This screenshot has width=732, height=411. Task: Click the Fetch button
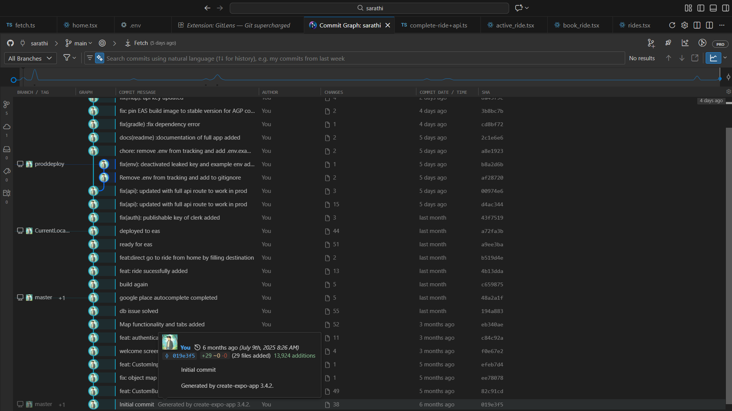click(140, 43)
